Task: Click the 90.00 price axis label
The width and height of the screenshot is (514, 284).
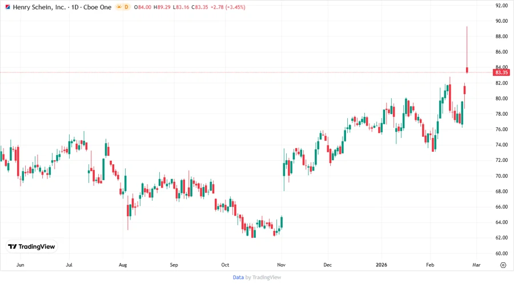Action: coord(501,21)
